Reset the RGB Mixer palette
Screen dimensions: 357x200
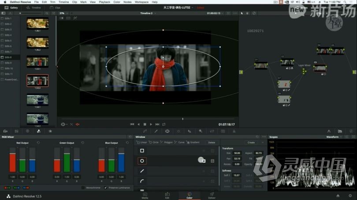coord(130,137)
